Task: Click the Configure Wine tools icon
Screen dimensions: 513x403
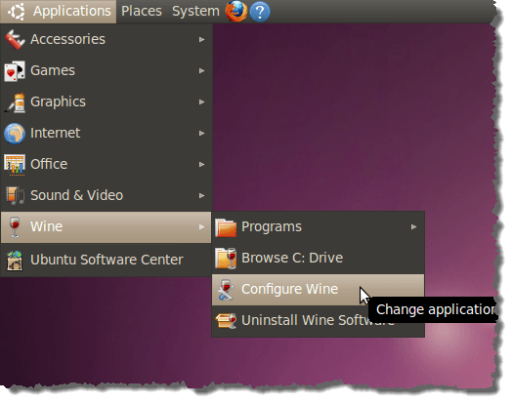Action: [x=226, y=290]
